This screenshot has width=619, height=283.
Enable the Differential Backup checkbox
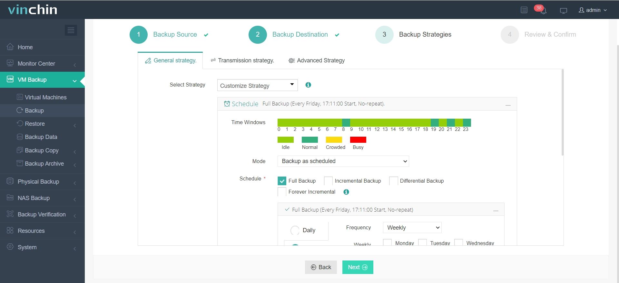point(393,181)
